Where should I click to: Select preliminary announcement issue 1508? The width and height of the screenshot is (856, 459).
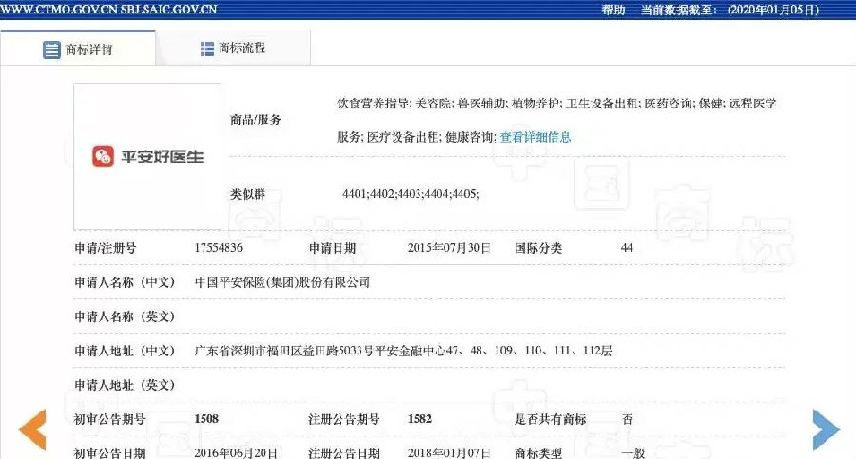206,419
